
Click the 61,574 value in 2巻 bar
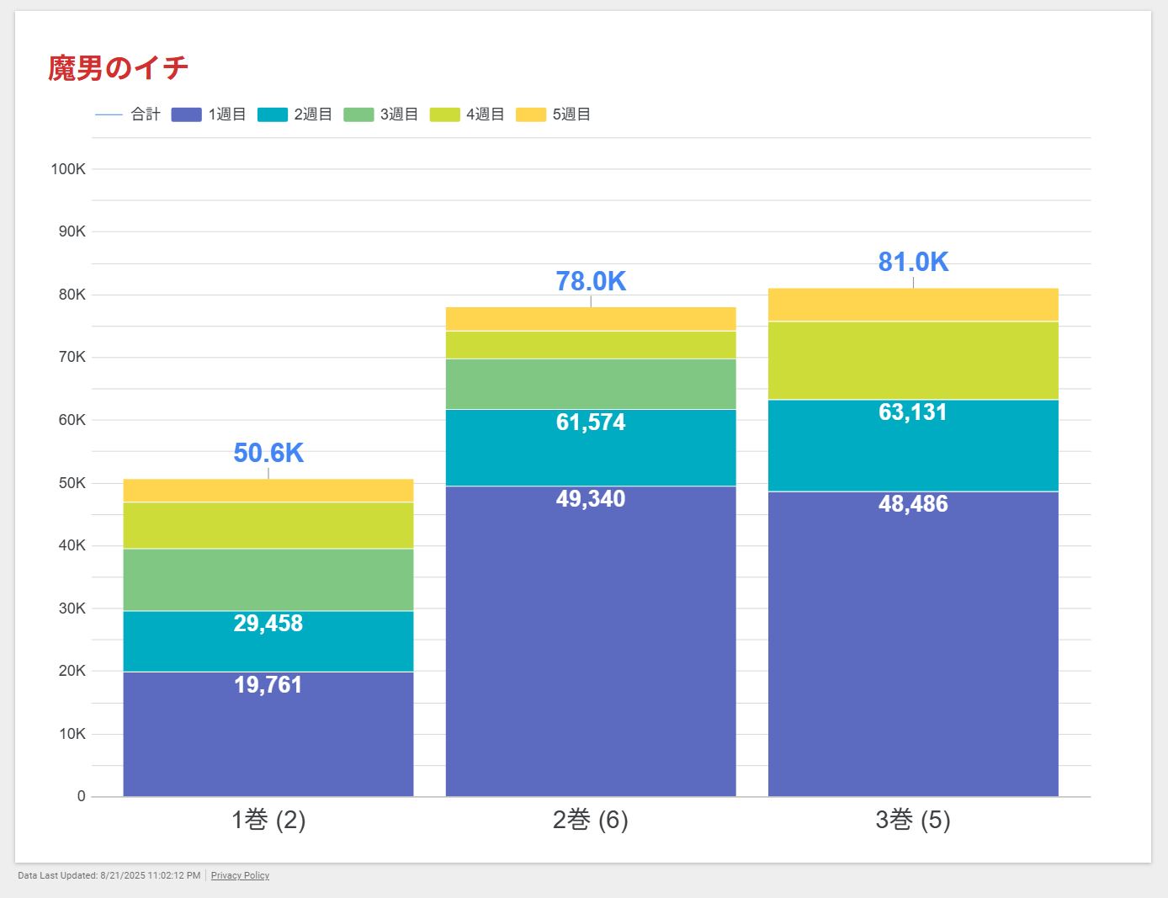(x=591, y=422)
